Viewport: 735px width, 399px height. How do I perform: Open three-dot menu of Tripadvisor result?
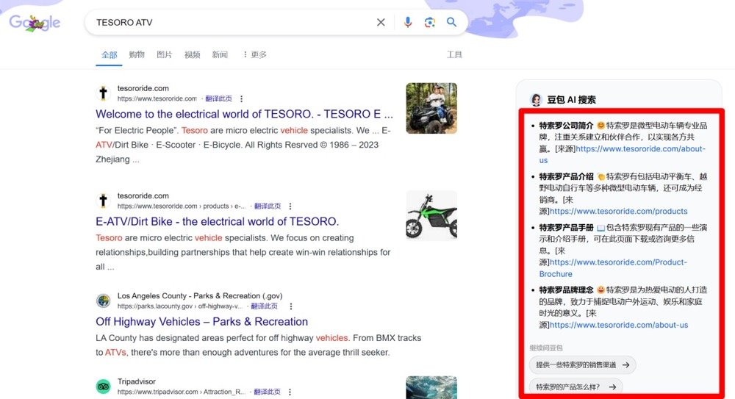pyautogui.click(x=290, y=392)
